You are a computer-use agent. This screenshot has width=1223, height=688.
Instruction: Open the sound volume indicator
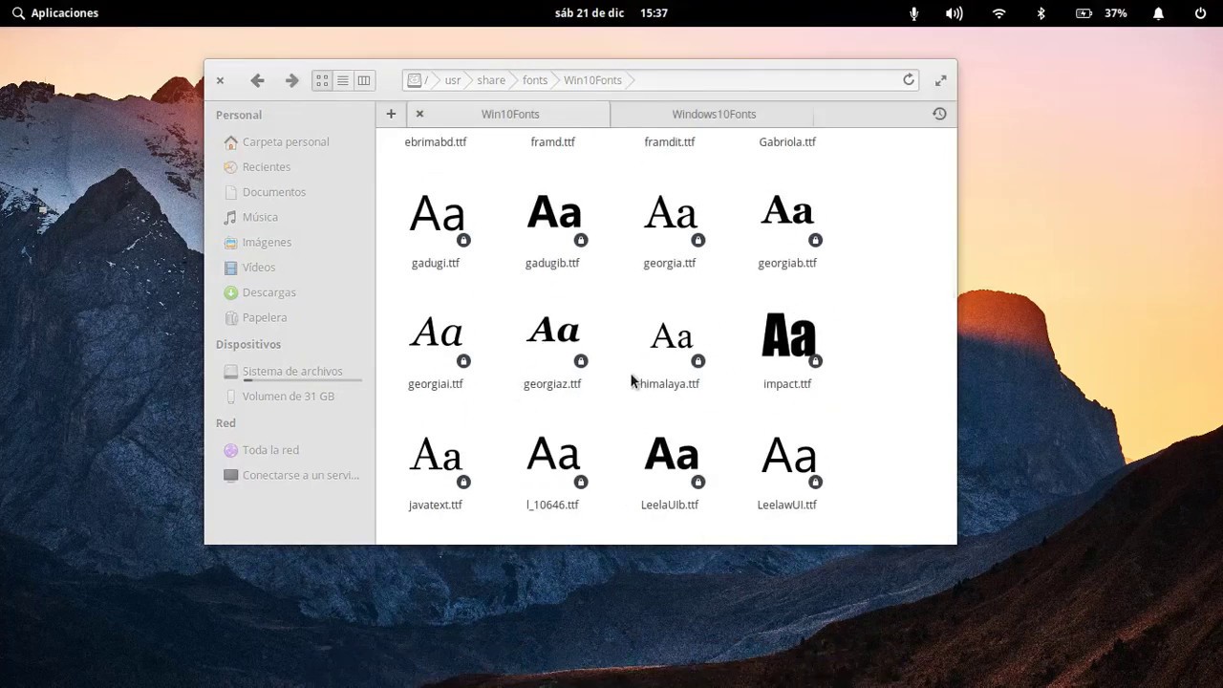tap(955, 13)
